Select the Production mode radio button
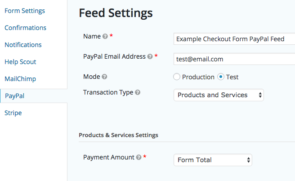This screenshot has height=181, width=295. [177, 77]
